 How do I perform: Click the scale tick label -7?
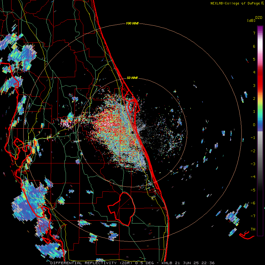point(253,216)
